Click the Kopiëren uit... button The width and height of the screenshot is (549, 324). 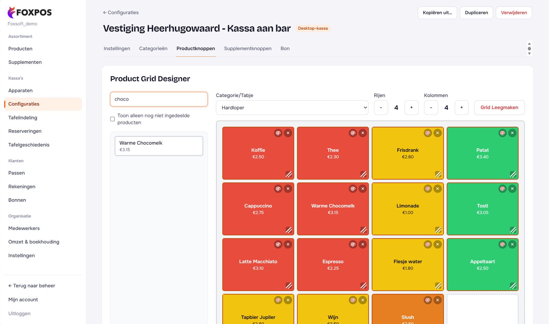(437, 13)
